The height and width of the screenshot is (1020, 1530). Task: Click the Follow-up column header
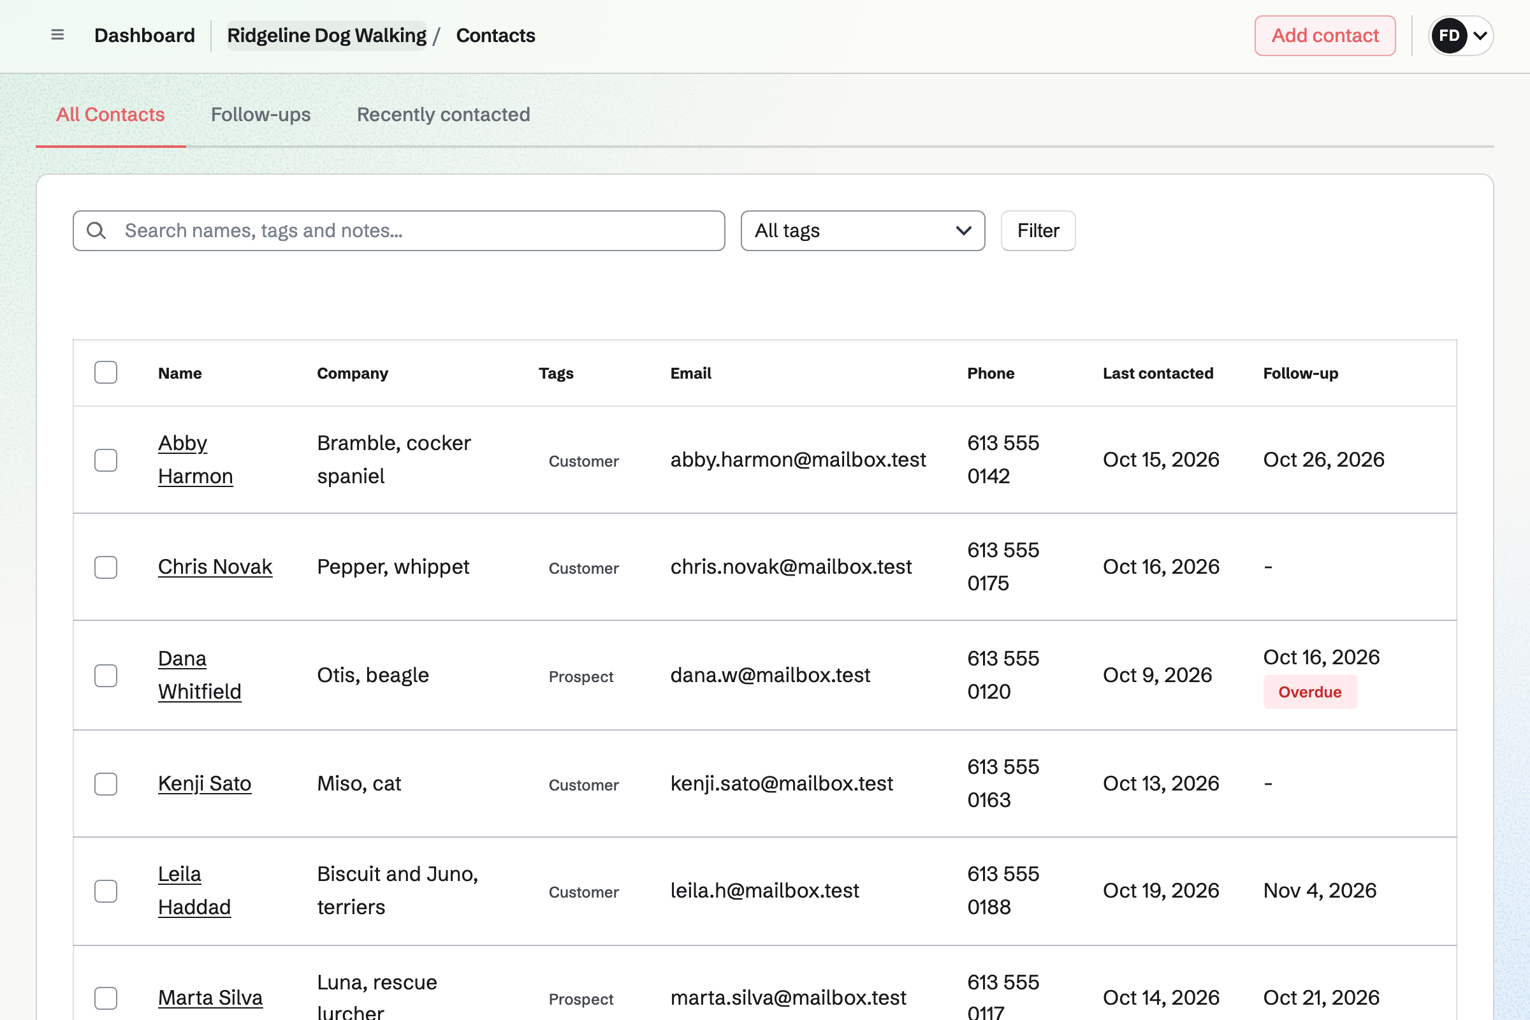(x=1300, y=373)
